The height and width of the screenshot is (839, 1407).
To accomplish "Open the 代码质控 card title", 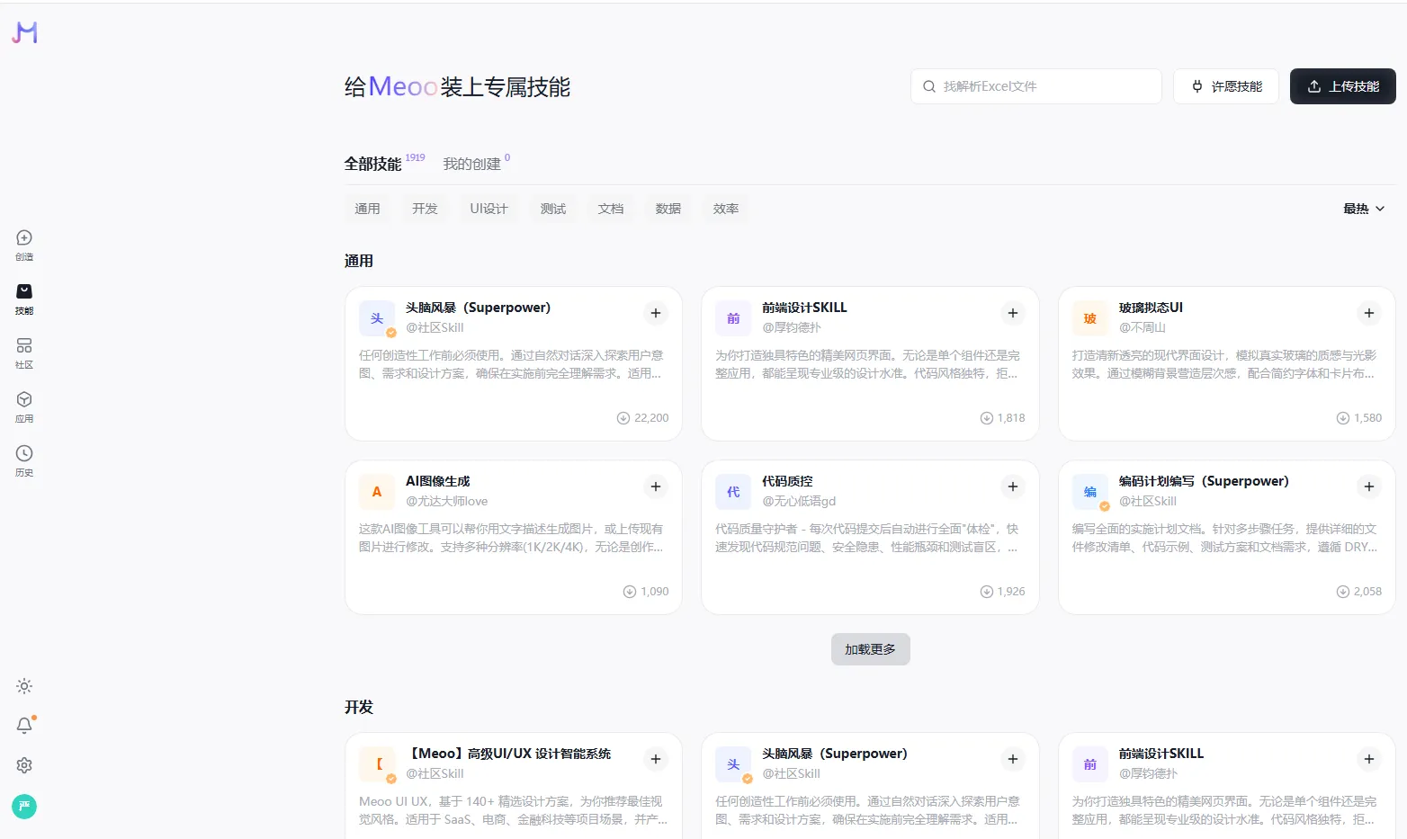I will coord(787,481).
